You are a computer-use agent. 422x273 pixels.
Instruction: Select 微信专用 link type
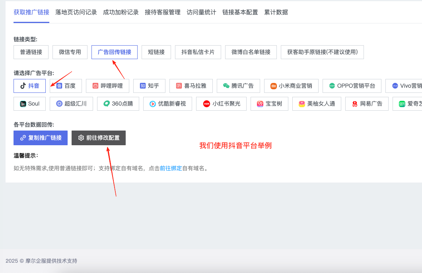(x=70, y=52)
